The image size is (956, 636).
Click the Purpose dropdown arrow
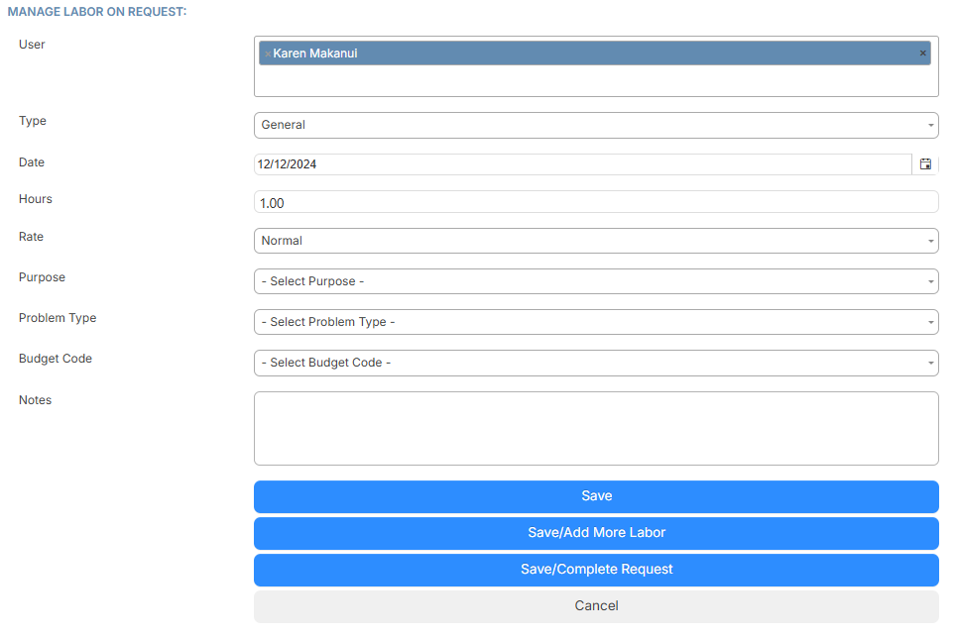[x=928, y=280]
